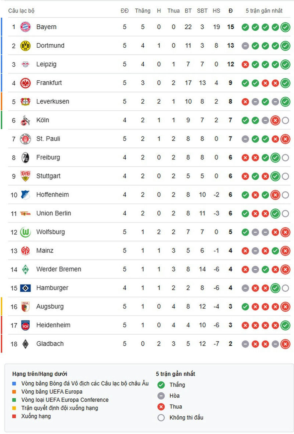This screenshot has width=294, height=434.
Task: Click the Câu lạc bộ column header
Action: pyautogui.click(x=21, y=11)
